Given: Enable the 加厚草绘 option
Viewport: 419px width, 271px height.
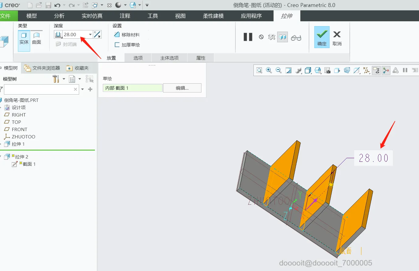Looking at the screenshot, I should click(x=127, y=45).
